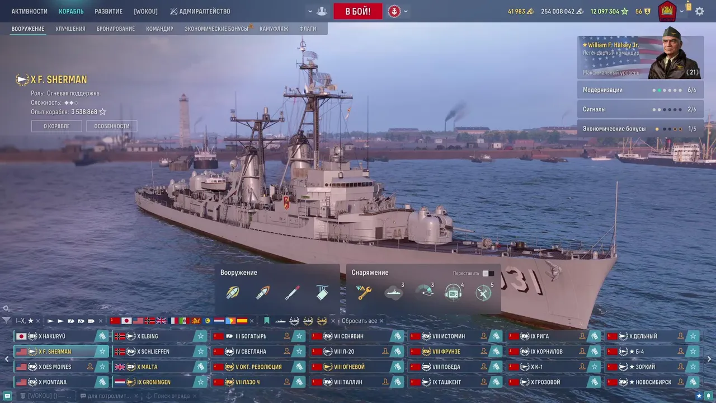Toggle the Japan flag nation filter
The image size is (716, 403).
[x=126, y=321]
